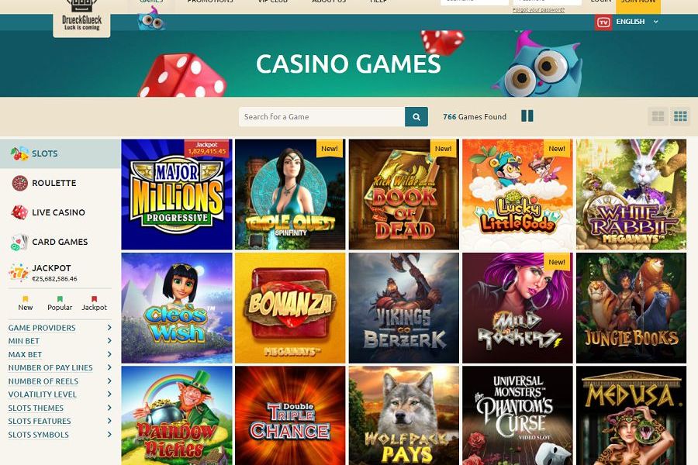Toggle the Popular games filter flag
Screen dimensions: 698x465
coord(60,299)
